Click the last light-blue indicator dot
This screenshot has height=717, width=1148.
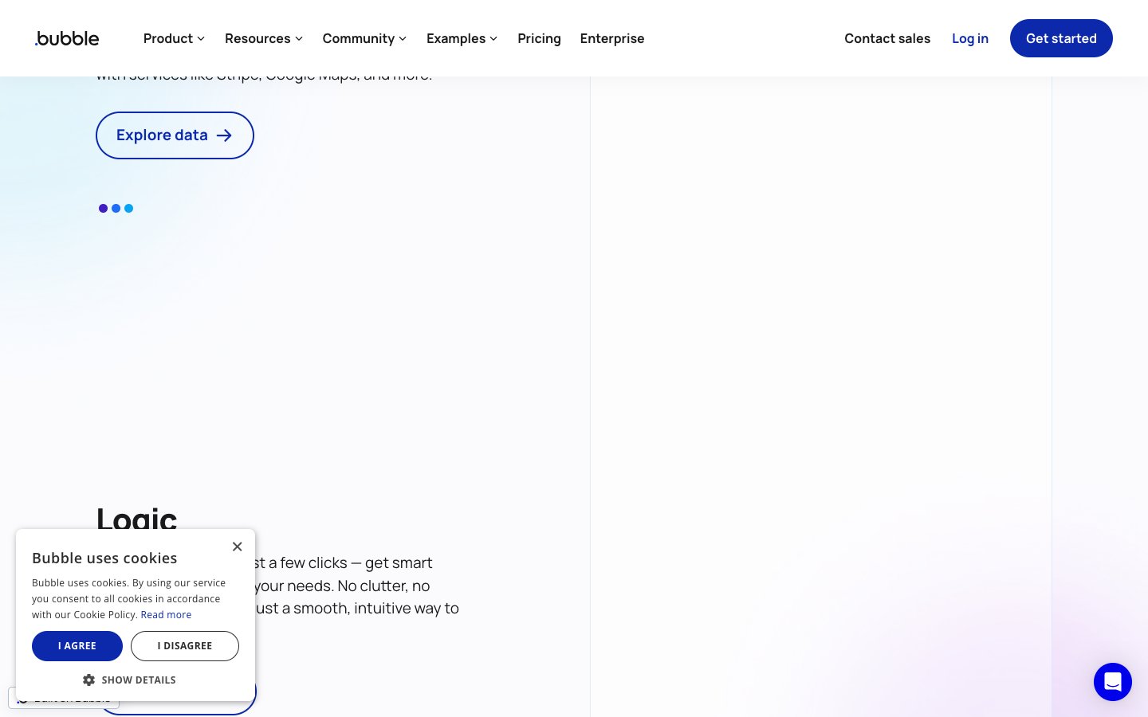coord(129,209)
